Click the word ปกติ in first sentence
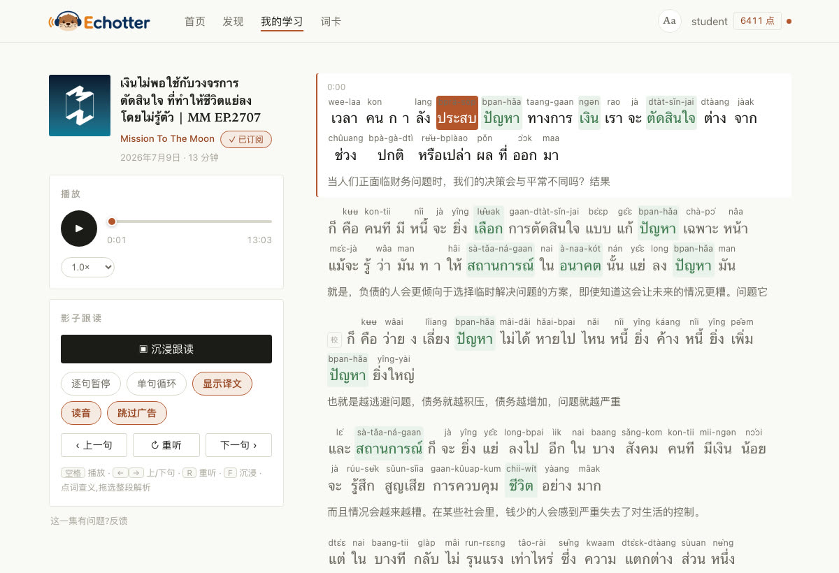The width and height of the screenshot is (839, 573). point(391,150)
